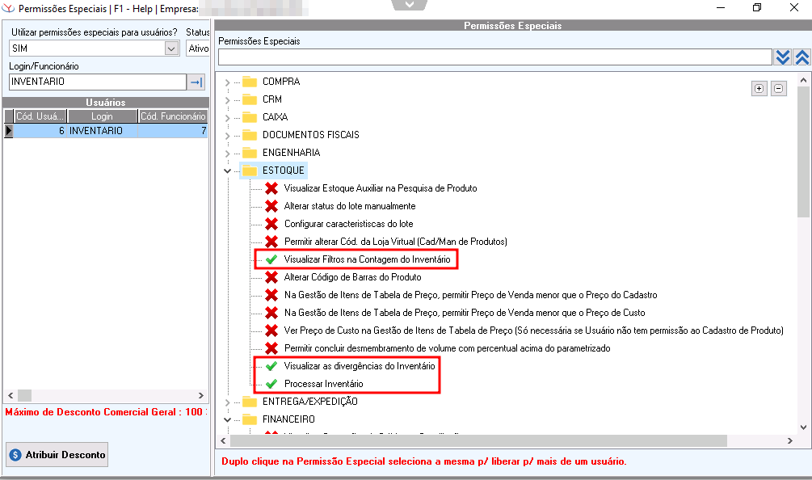Toggle check on Visualizar Filtros na Contagem
The height and width of the screenshot is (480, 812).
[x=271, y=259]
